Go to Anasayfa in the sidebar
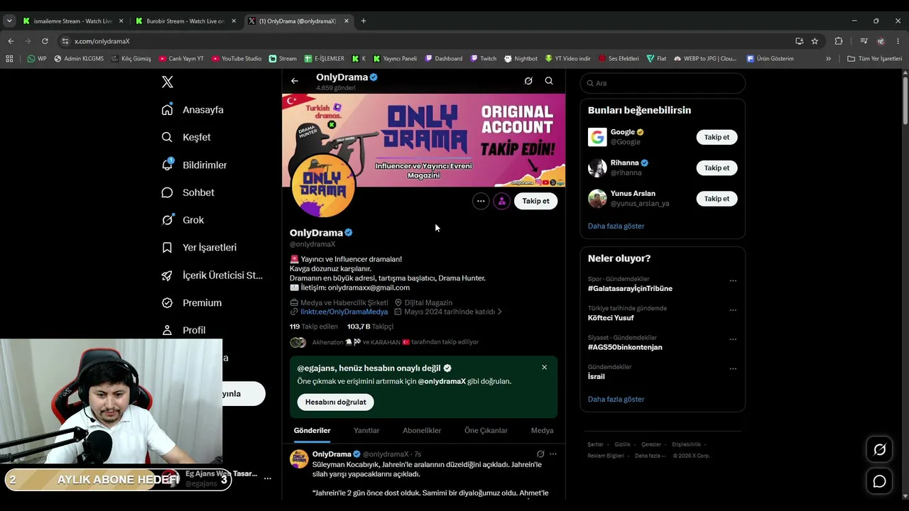The image size is (909, 511). [192, 110]
